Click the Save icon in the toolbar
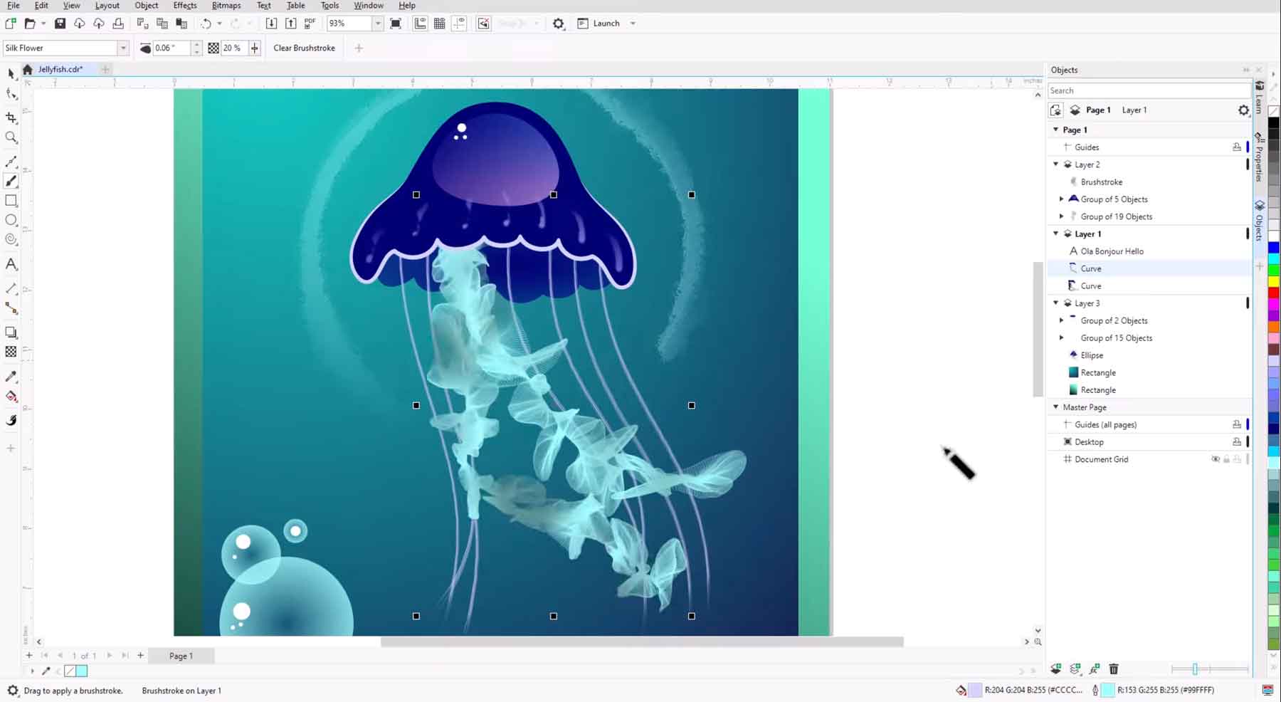This screenshot has width=1281, height=702. pyautogui.click(x=59, y=23)
